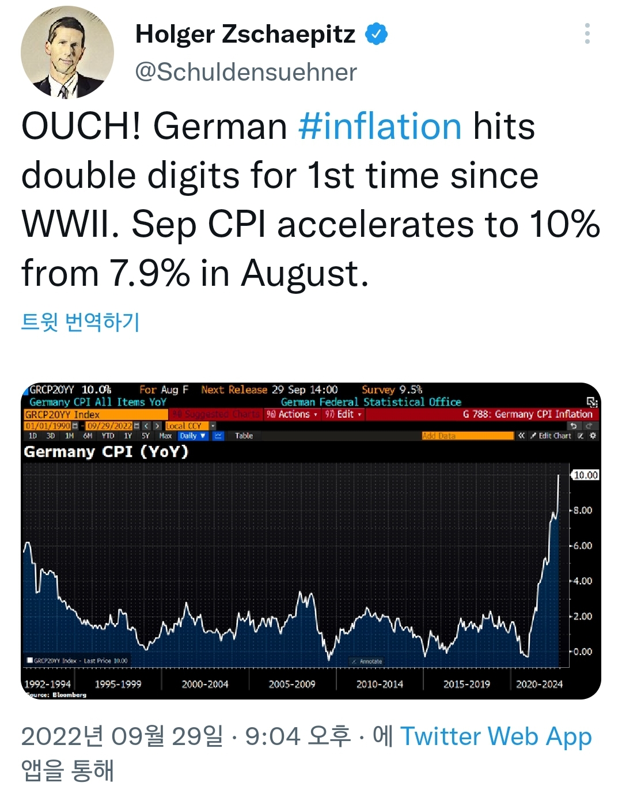
Task: Click the Edit Chart pencil button
Action: click(551, 436)
